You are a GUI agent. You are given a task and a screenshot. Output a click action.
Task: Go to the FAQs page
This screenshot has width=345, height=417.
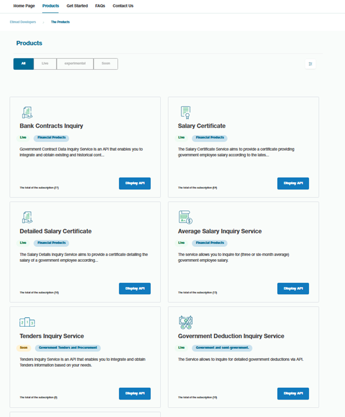click(100, 6)
